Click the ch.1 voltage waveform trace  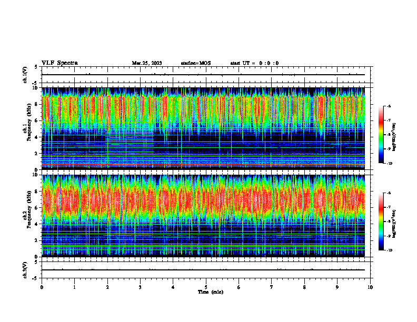pos(203,75)
